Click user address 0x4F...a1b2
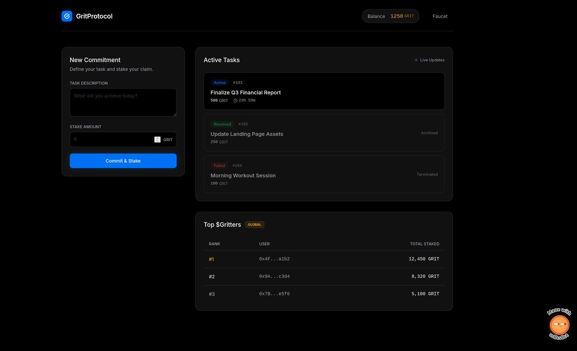This screenshot has width=577, height=351. [x=275, y=259]
